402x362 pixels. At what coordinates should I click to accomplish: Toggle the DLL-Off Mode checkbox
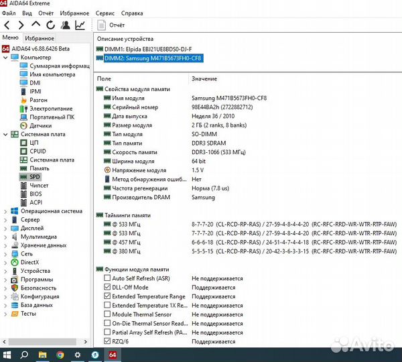[x=107, y=287]
